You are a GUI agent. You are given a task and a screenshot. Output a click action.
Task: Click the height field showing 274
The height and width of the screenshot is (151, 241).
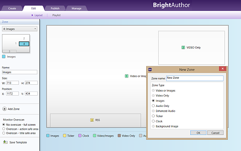tap(31, 83)
